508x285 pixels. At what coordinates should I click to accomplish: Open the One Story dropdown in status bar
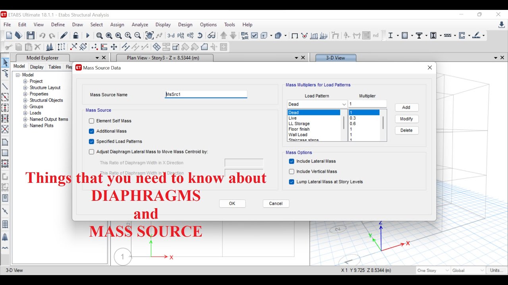coord(433,270)
